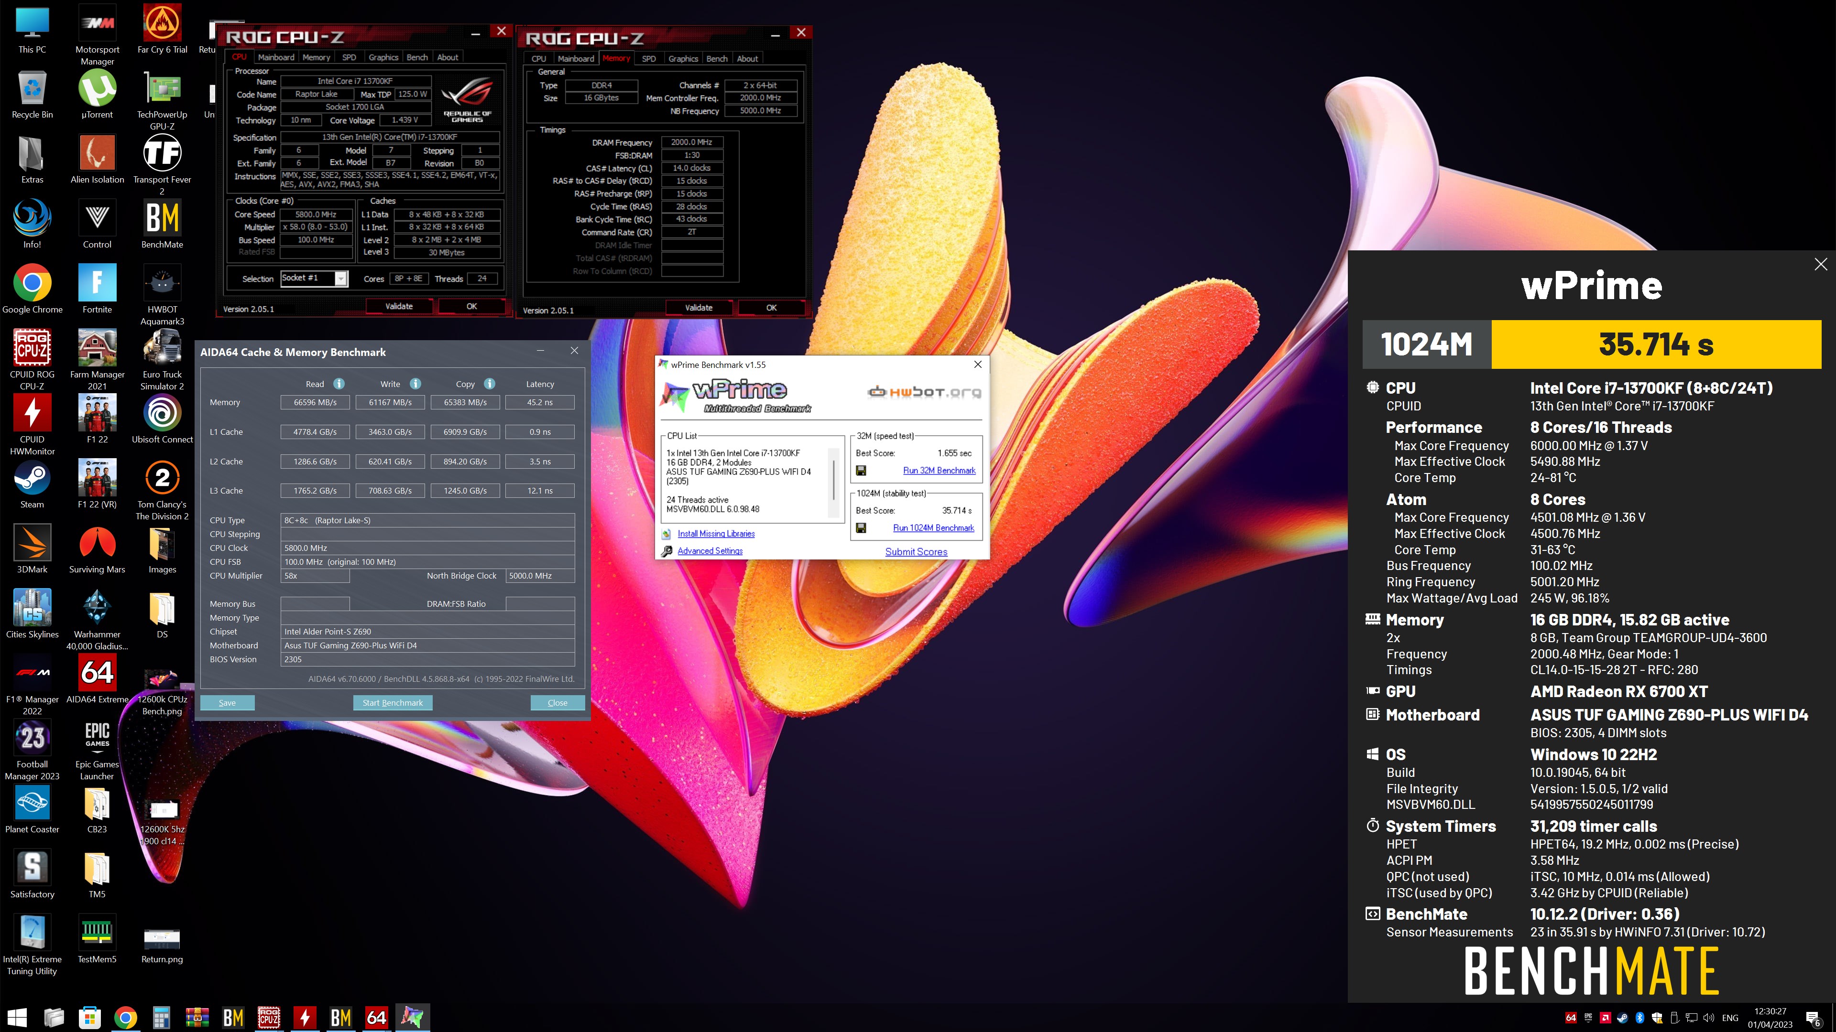Switch to Mainboard tab in left CPU-Z
1836x1032 pixels.
[x=276, y=58]
